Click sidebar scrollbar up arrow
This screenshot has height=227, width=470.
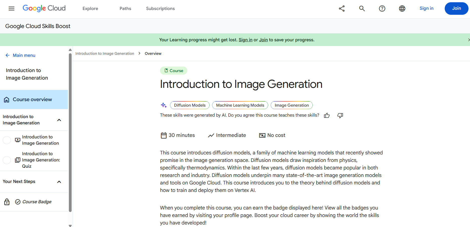[70, 50]
